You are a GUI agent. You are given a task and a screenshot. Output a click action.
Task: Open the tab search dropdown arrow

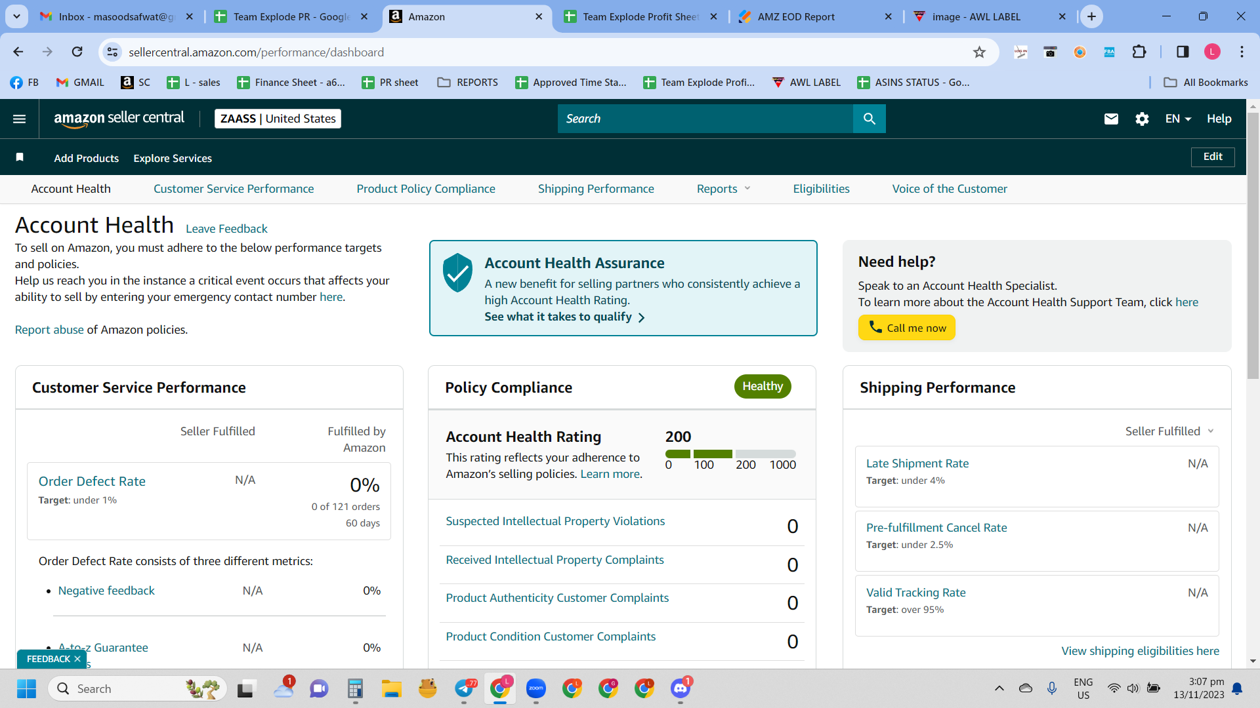pyautogui.click(x=16, y=16)
